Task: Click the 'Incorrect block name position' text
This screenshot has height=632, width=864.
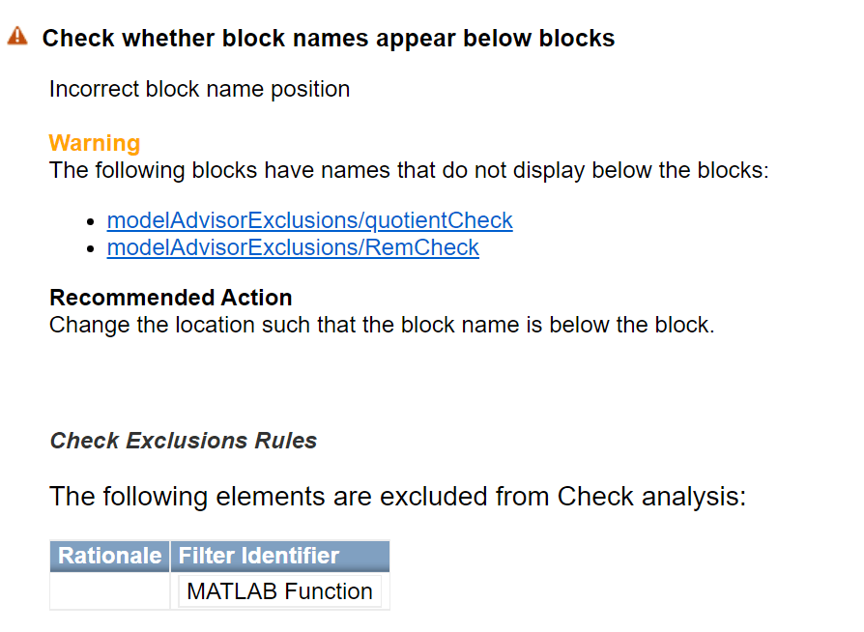Action: click(x=199, y=90)
